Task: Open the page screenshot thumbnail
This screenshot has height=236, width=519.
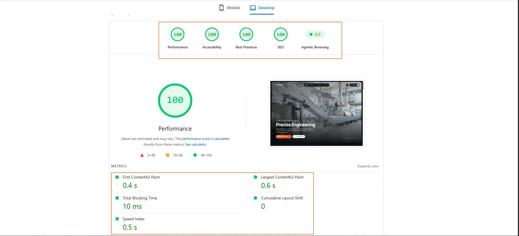Action: (317, 114)
